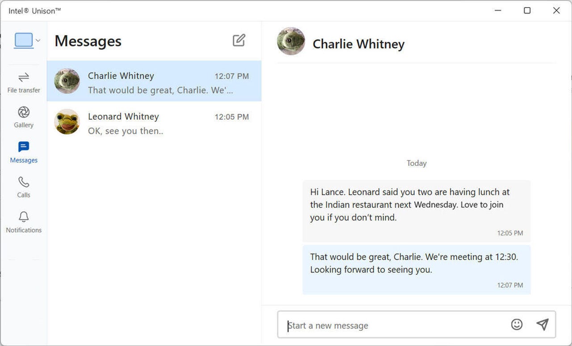Click Charlie Whitney's avatar in the chat header

tap(291, 41)
